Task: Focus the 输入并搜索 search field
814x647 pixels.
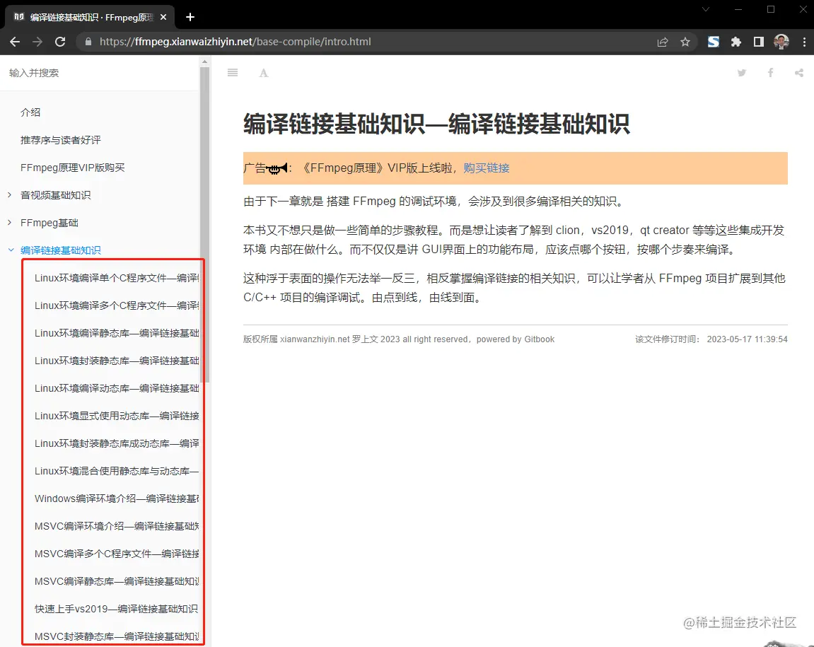Action: [x=99, y=73]
